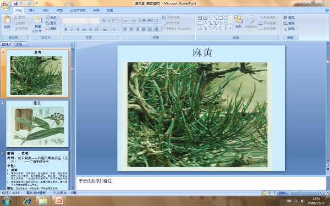Select the Right Arrow shape in gallery
This screenshot has width=330, height=206.
(x=221, y=23)
